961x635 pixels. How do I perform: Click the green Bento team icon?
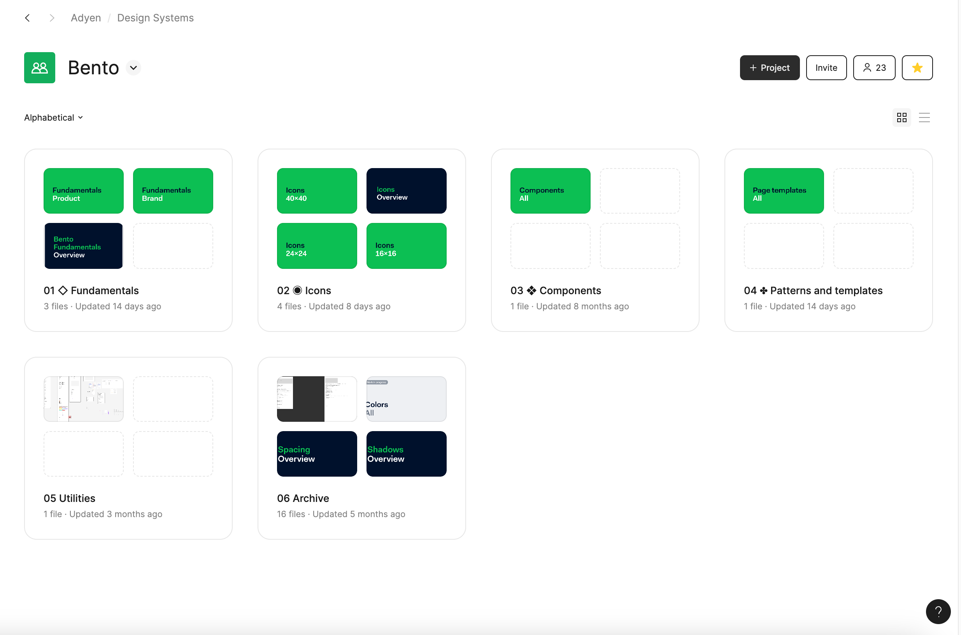40,68
